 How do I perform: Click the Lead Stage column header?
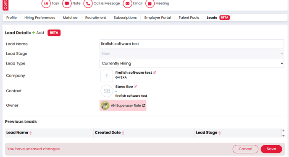pos(238,133)
